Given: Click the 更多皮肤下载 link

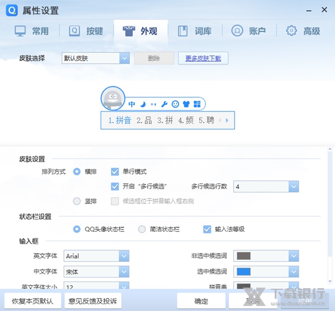Looking at the screenshot, I should tap(203, 58).
